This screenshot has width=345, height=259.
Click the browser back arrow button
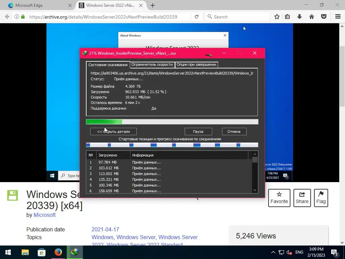(x=7, y=17)
